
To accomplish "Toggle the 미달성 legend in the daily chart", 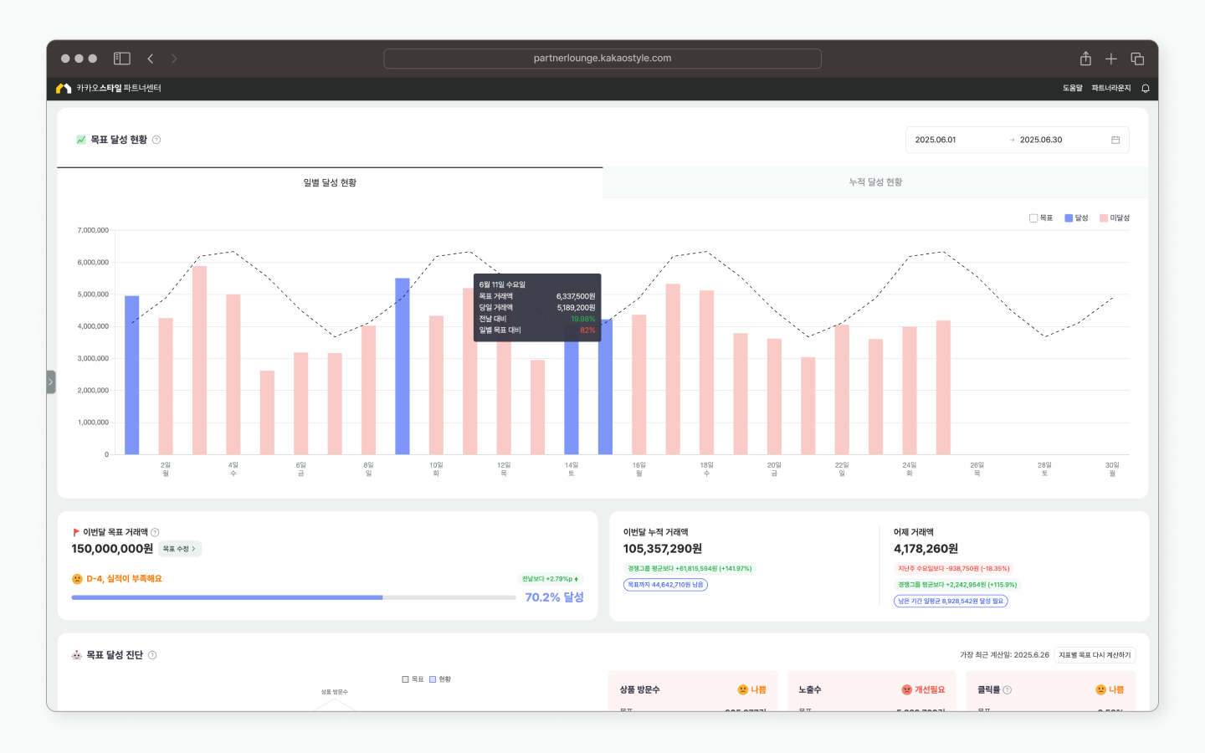I will click(1115, 218).
